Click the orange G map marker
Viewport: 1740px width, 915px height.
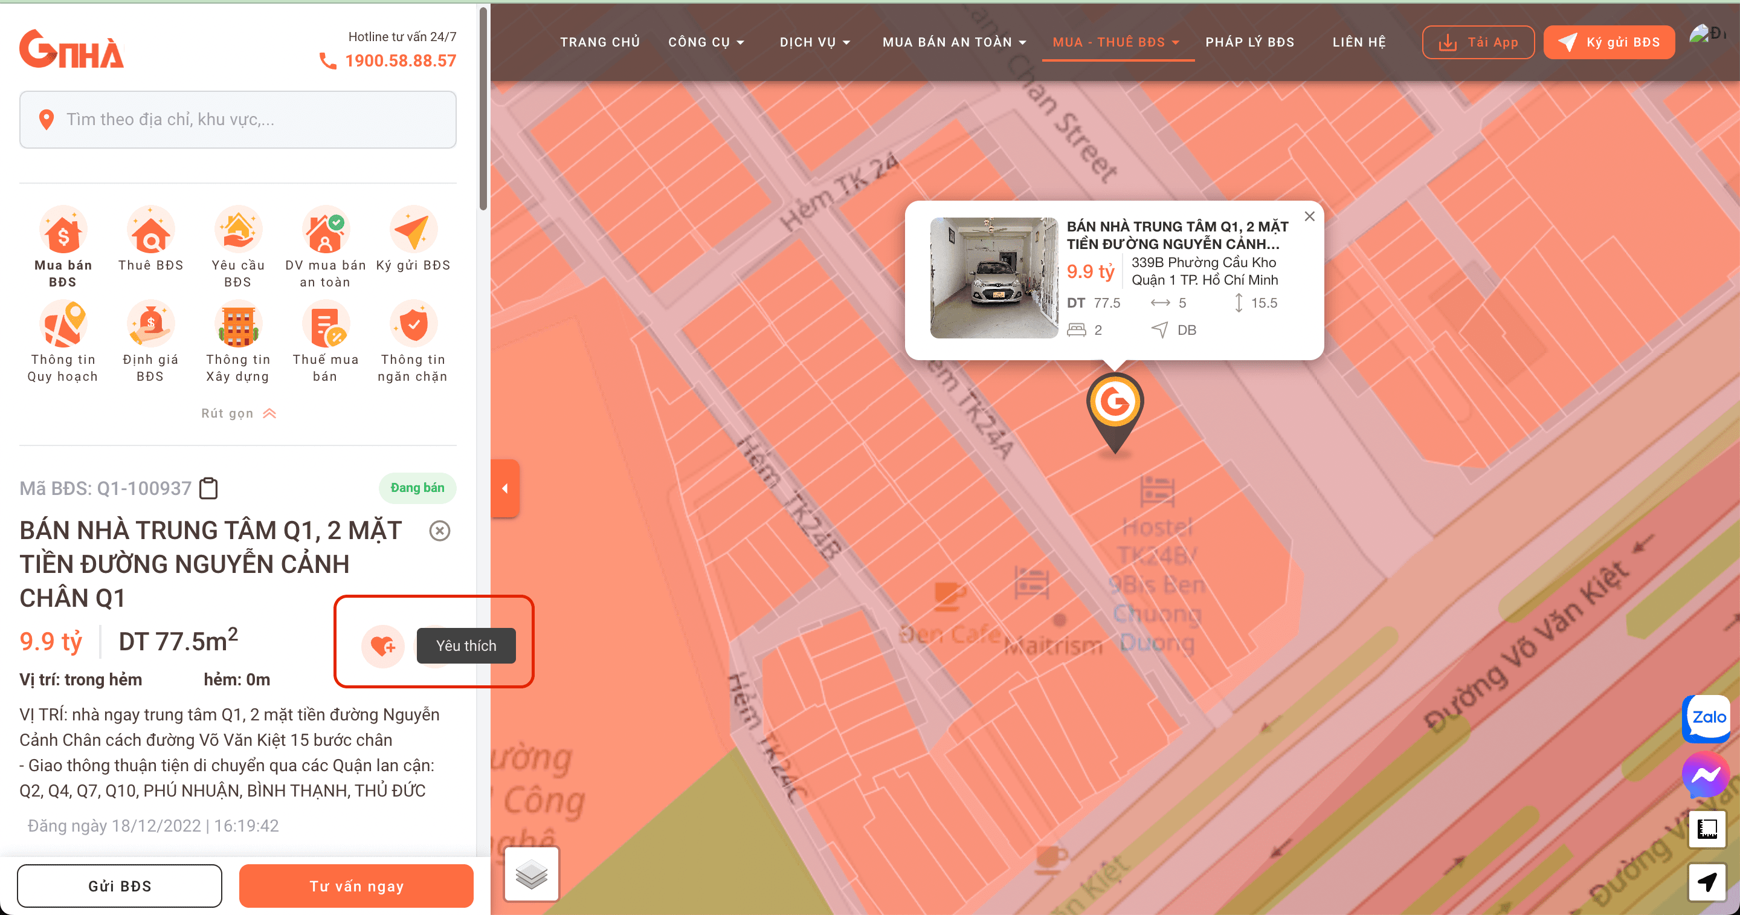[1115, 412]
